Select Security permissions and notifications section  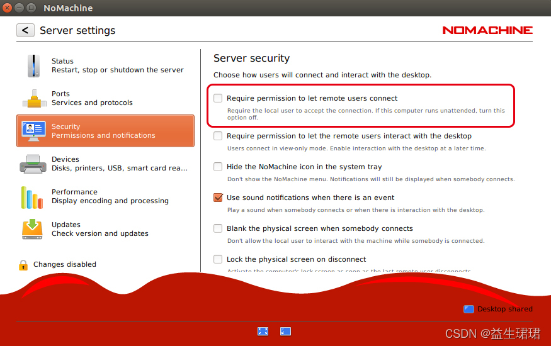(105, 131)
